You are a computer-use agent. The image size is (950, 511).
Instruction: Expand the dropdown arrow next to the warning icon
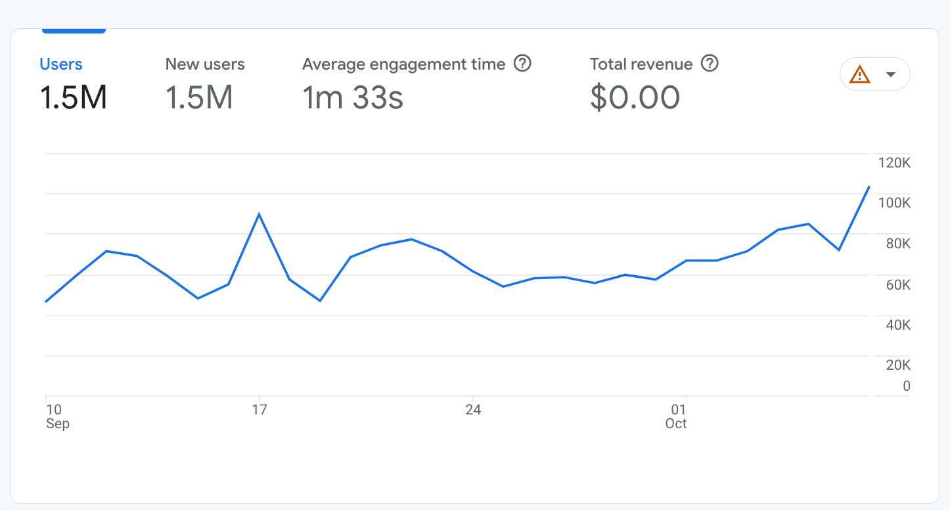(x=891, y=74)
